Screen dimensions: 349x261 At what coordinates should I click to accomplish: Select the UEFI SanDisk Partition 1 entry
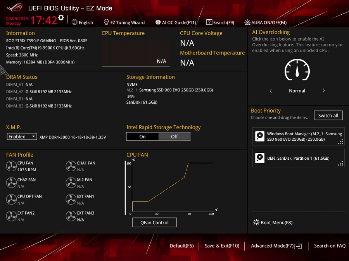pos(298,158)
